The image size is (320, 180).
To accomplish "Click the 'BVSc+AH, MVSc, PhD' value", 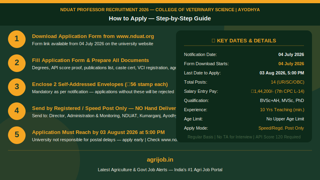I will (x=282, y=100).
